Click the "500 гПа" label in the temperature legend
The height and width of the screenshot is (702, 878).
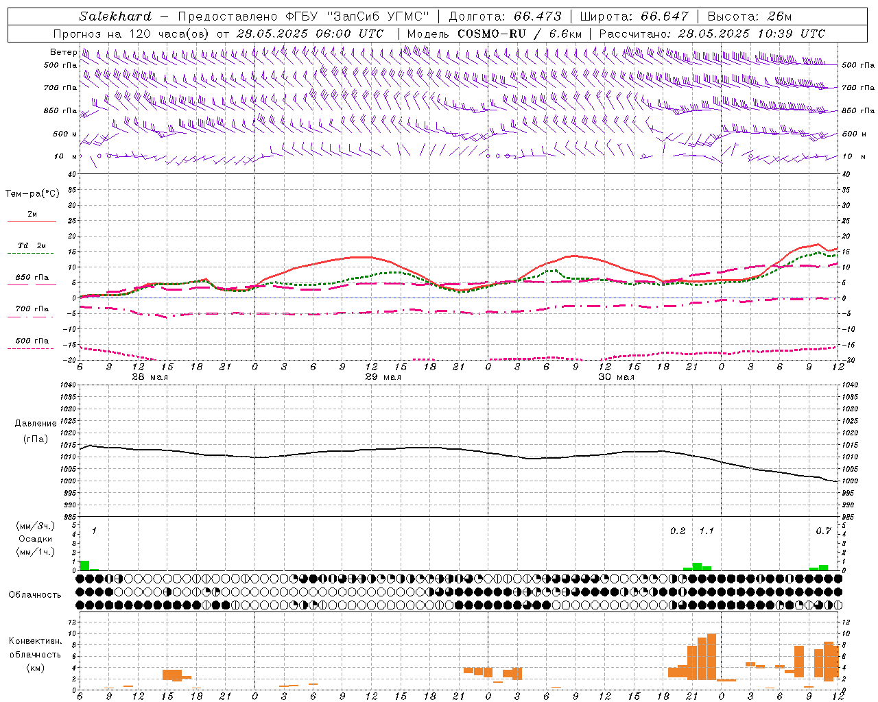(32, 341)
